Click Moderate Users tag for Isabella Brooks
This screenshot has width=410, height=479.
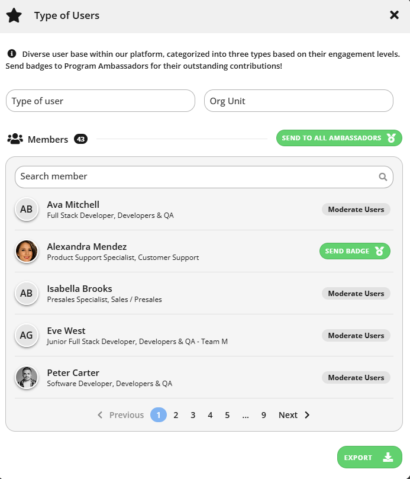(356, 293)
